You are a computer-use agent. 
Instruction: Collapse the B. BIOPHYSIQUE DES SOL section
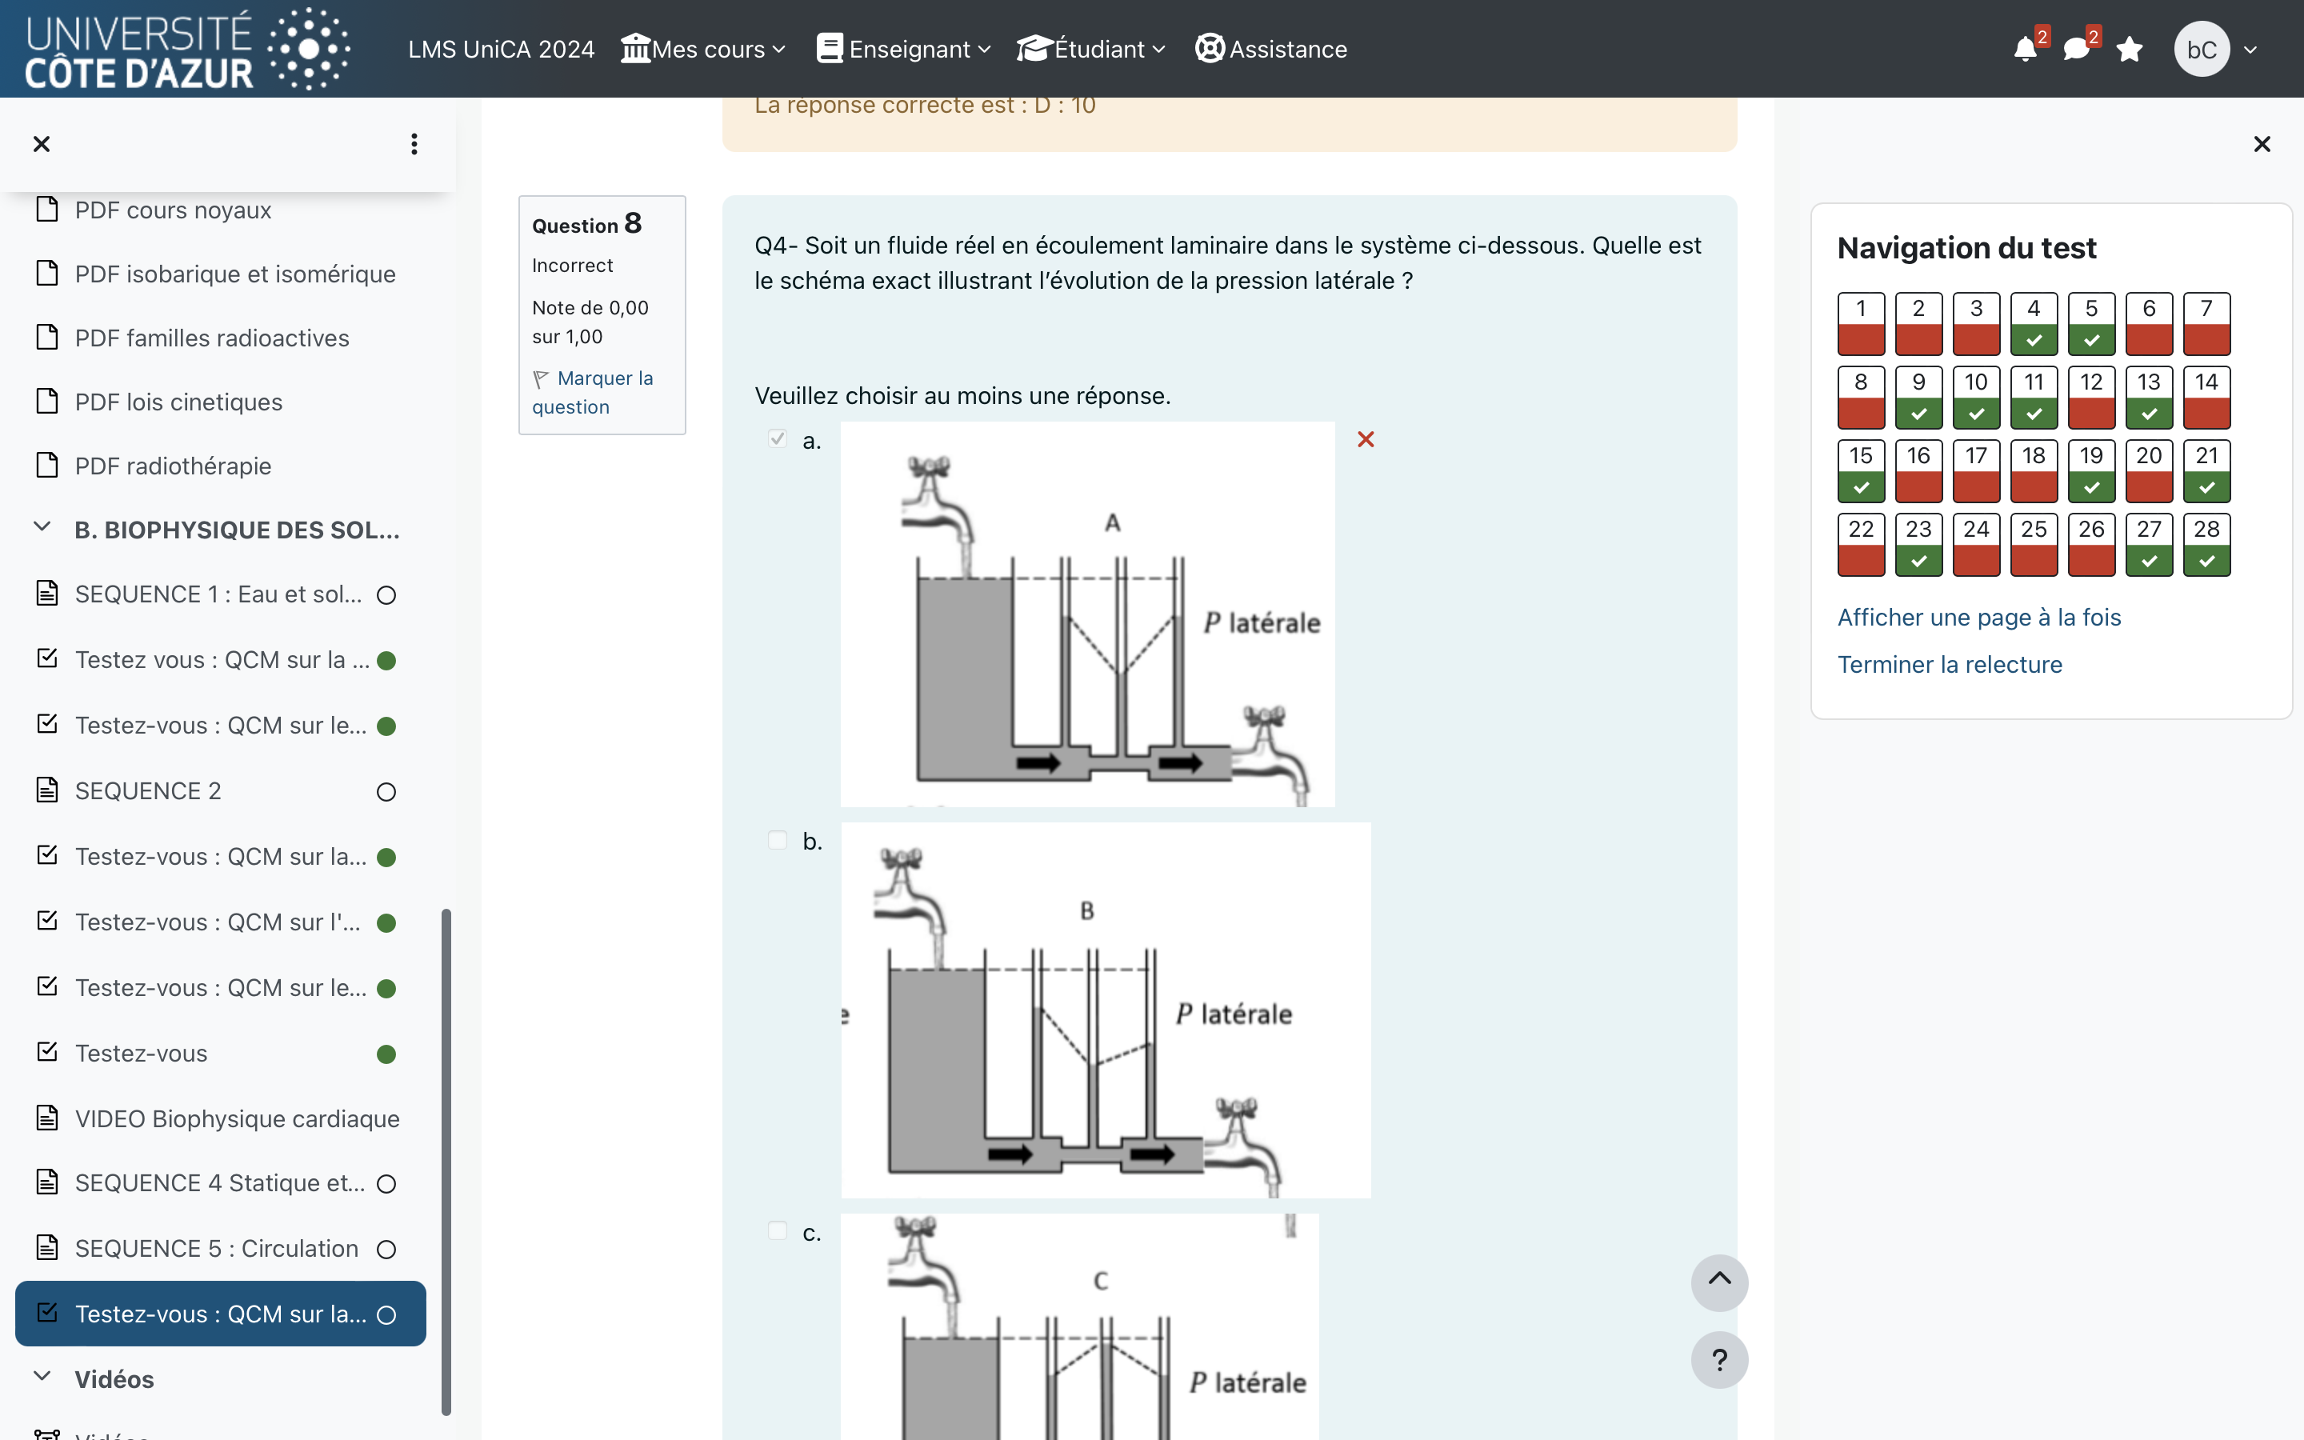[x=42, y=528]
